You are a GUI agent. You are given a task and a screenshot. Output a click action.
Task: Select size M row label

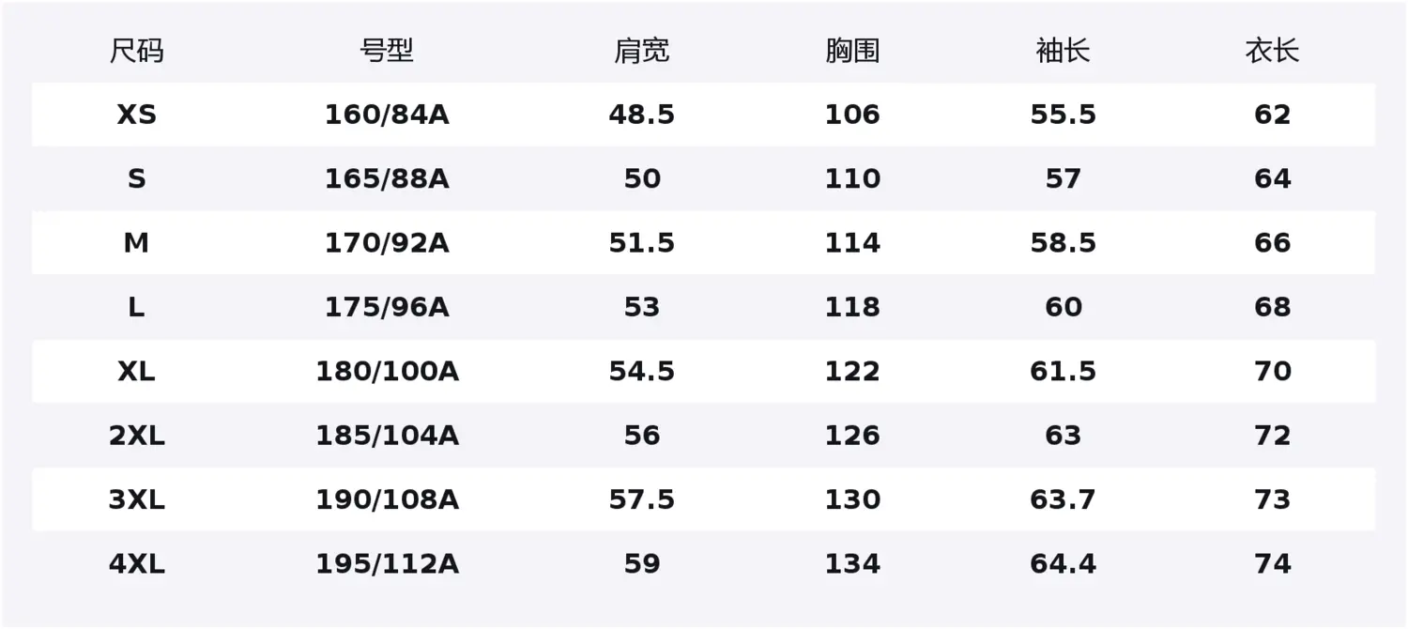point(136,243)
